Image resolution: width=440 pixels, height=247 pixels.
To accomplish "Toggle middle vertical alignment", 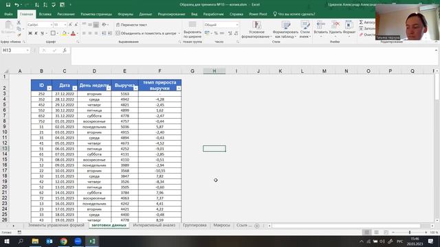I will click(90, 25).
